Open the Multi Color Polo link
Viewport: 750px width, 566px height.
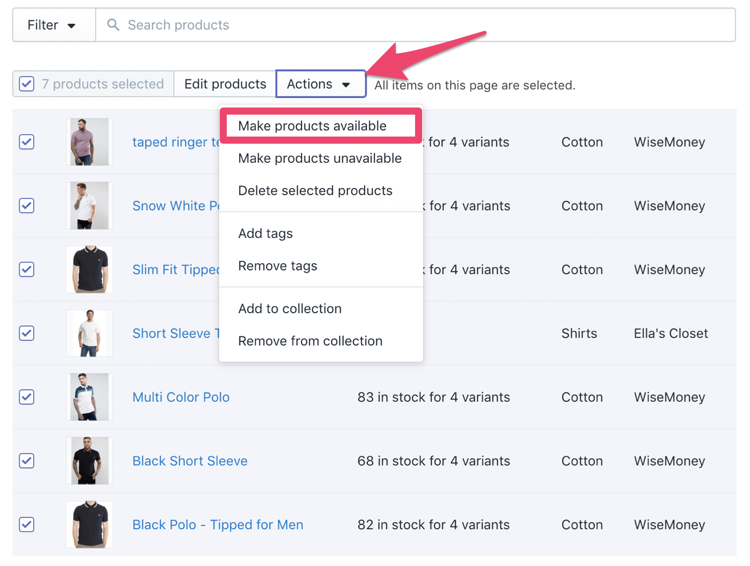click(x=181, y=397)
